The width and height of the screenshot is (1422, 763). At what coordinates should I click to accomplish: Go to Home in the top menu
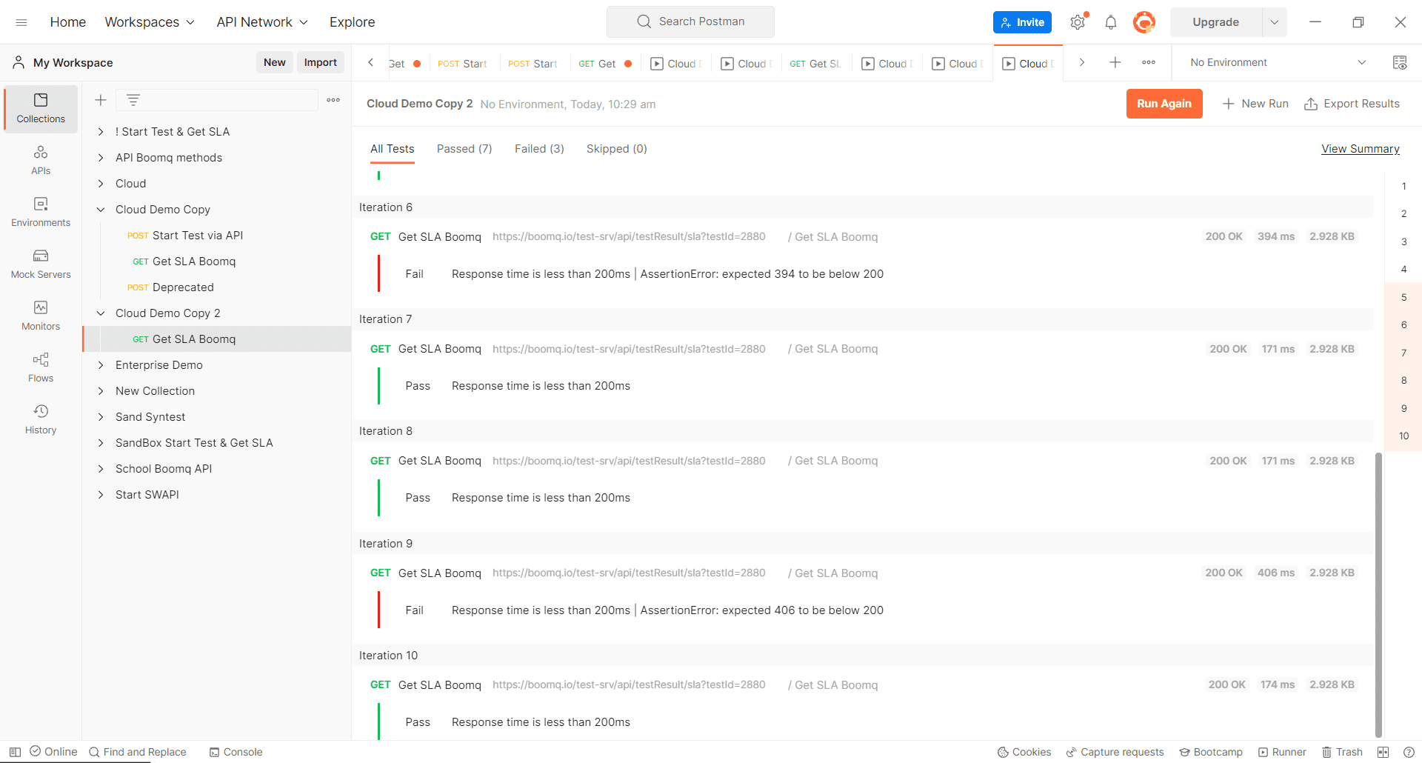(68, 22)
